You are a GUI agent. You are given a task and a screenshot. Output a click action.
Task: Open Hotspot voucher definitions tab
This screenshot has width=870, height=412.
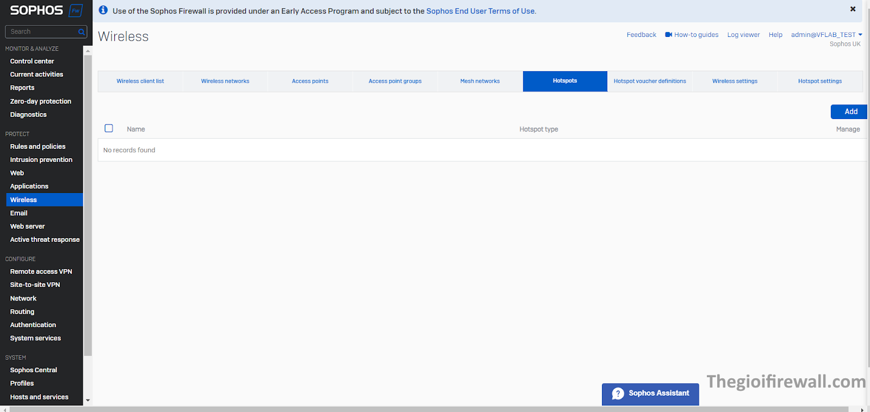click(x=650, y=81)
